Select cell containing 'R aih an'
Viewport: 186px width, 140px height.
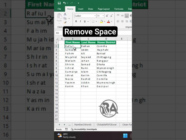click(x=88, y=46)
